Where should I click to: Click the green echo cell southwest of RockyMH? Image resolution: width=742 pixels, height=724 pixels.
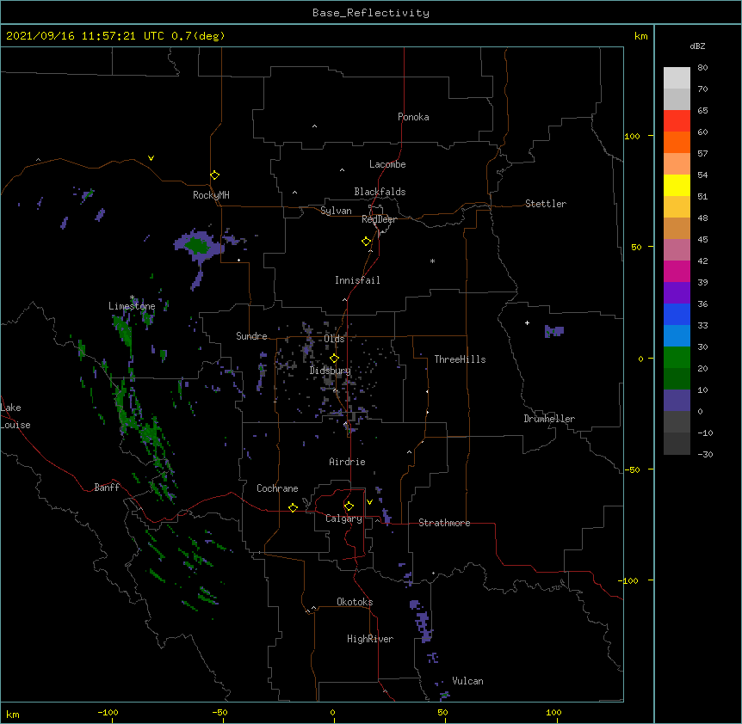(x=197, y=246)
